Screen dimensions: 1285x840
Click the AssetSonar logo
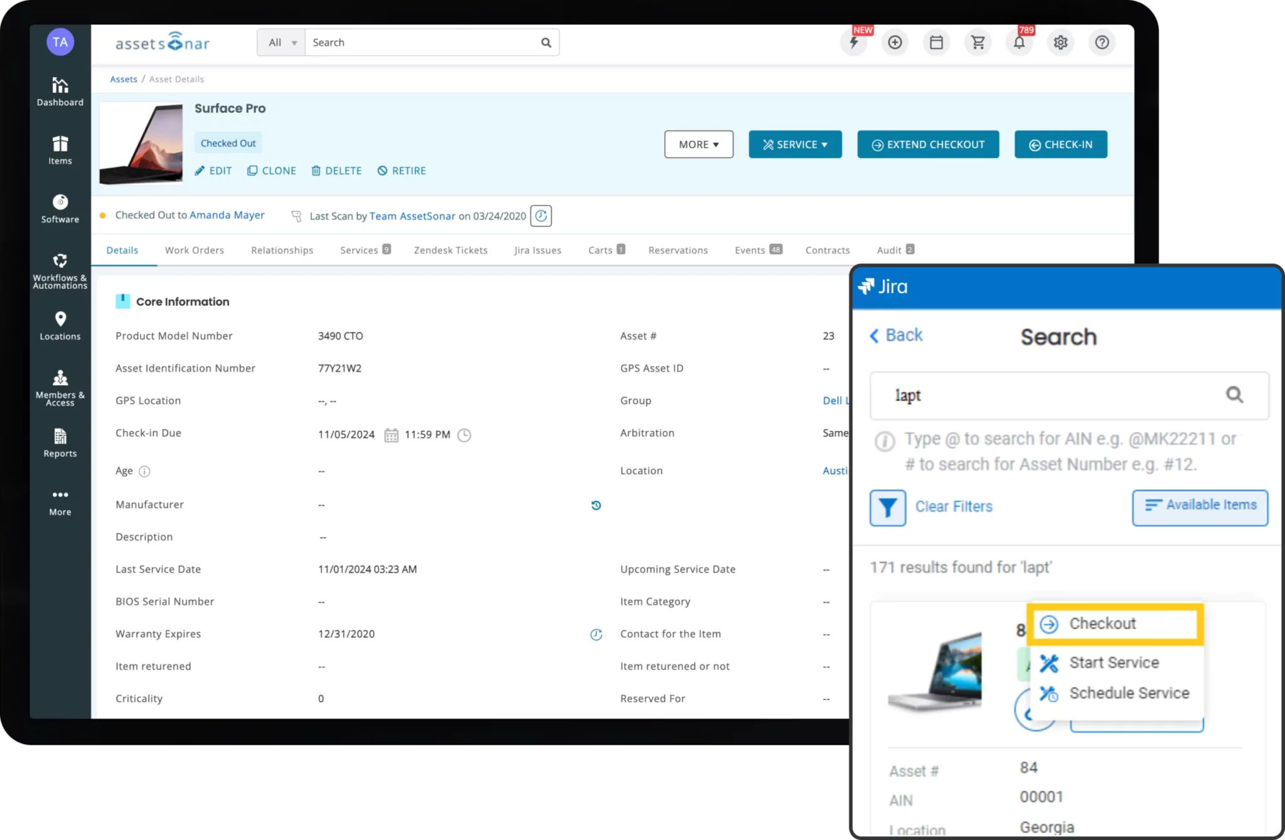coord(163,42)
